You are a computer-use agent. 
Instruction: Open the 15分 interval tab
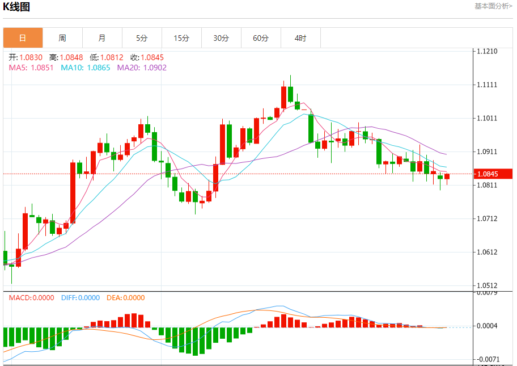pos(181,38)
